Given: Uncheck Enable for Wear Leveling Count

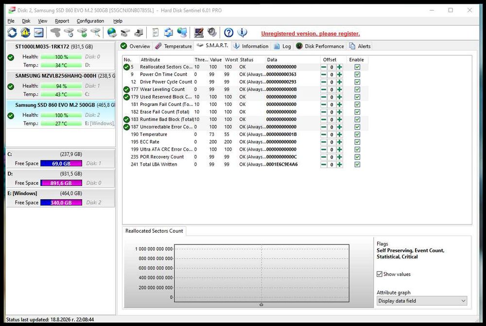Looking at the screenshot, I should [x=357, y=89].
